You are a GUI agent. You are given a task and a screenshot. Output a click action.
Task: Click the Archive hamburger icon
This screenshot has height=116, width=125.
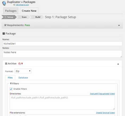click(6, 63)
